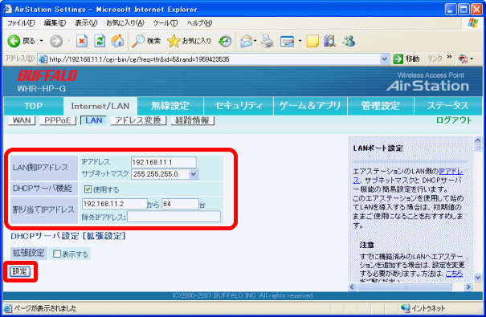Click the green Go arrow button

398,59
